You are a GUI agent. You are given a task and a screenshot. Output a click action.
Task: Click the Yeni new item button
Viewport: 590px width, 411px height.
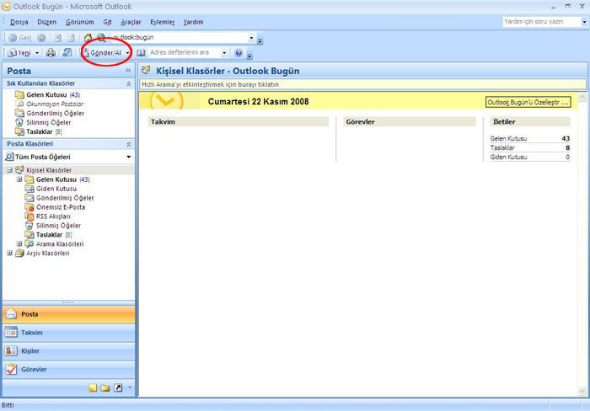[19, 53]
